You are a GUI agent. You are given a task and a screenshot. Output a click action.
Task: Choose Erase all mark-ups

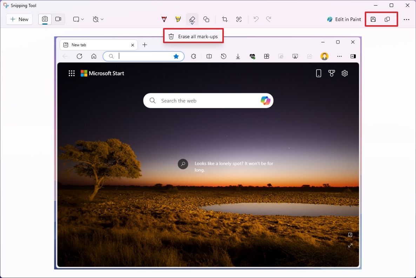point(193,36)
